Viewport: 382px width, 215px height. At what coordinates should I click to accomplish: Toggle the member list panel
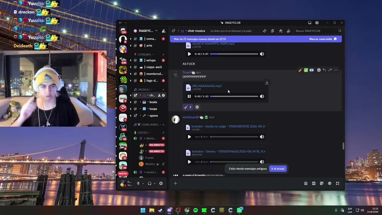[x=288, y=31]
